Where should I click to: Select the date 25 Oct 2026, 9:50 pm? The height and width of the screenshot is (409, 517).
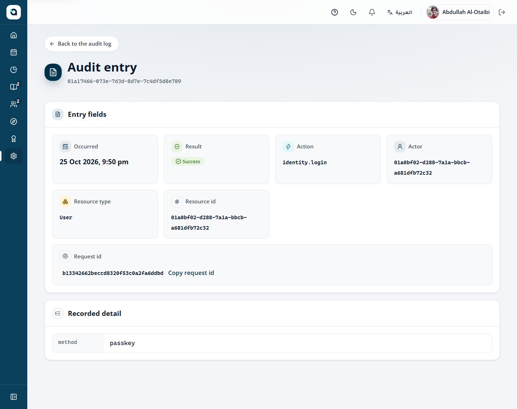tap(94, 162)
